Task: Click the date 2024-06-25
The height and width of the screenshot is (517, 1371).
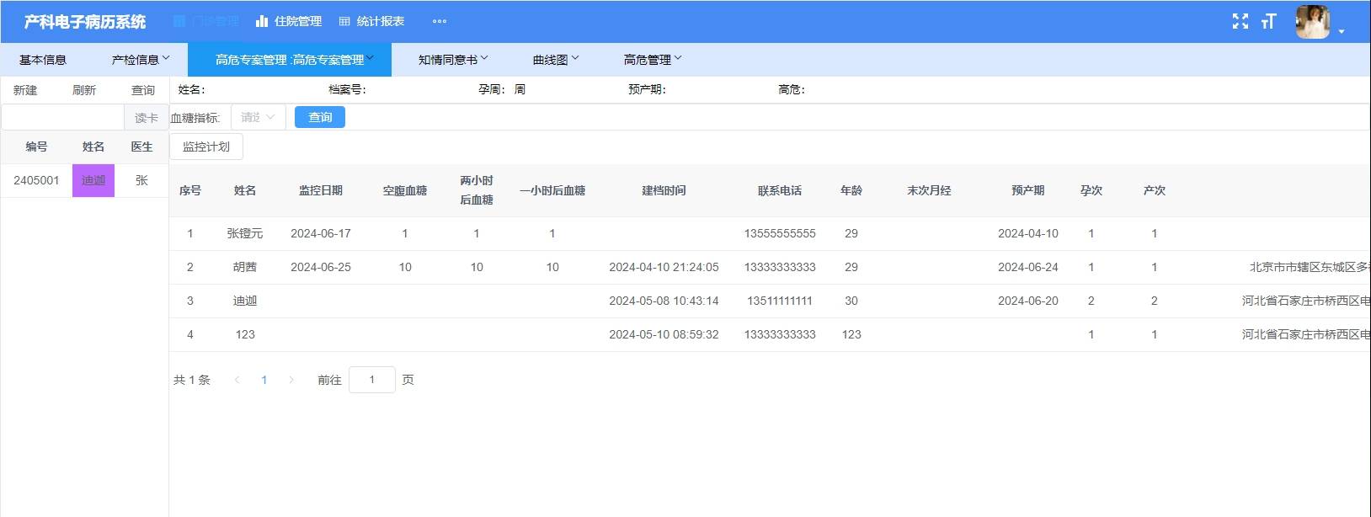Action: [321, 267]
